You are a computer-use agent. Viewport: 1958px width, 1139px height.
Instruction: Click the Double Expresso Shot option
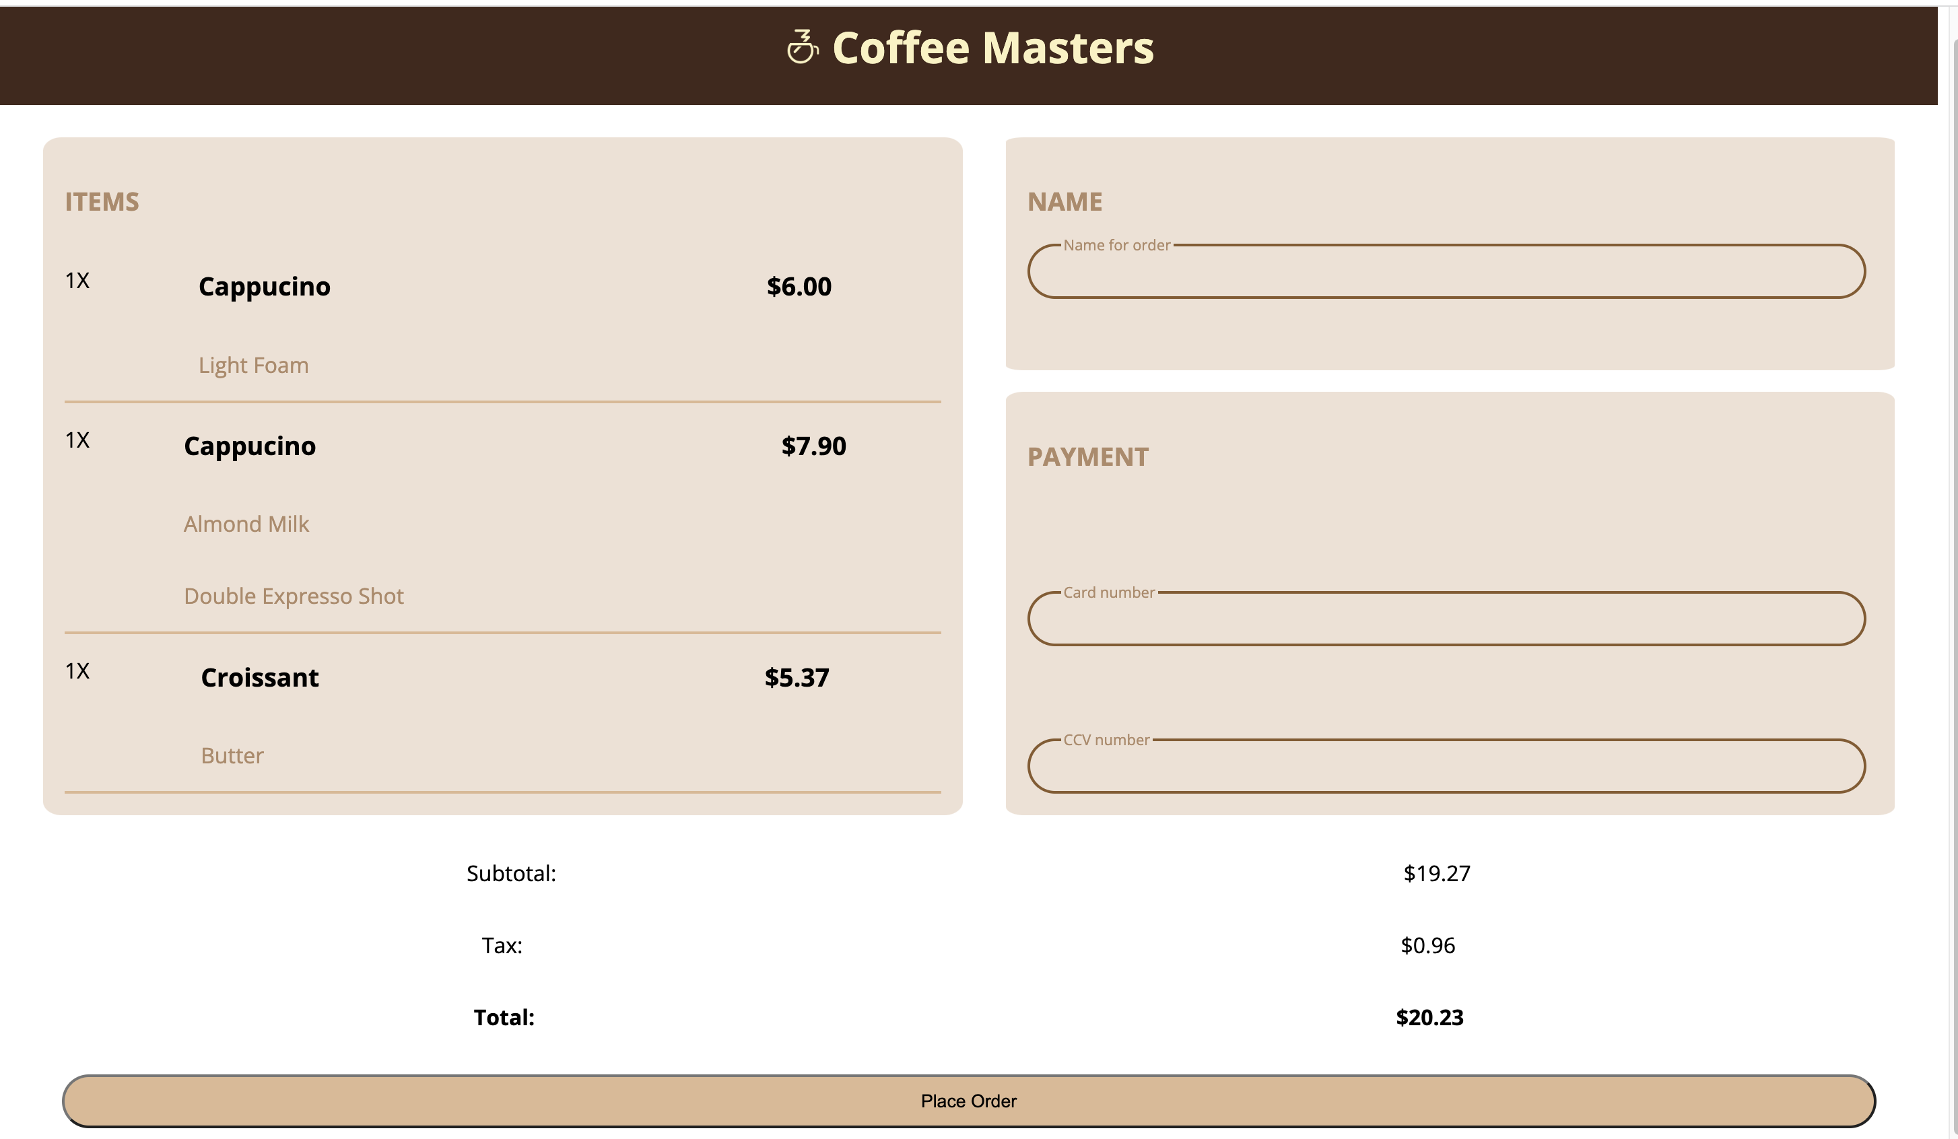294,596
